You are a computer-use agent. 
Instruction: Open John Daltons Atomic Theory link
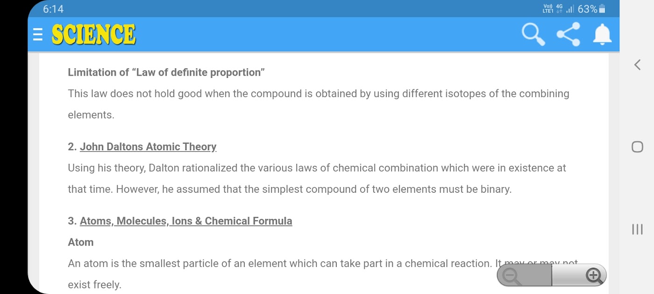click(x=148, y=147)
